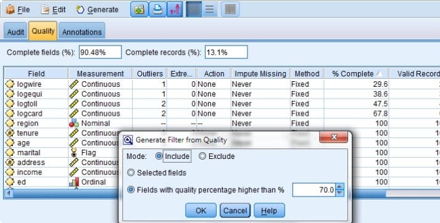
Task: Click the Complete records percentage box
Action: (226, 52)
